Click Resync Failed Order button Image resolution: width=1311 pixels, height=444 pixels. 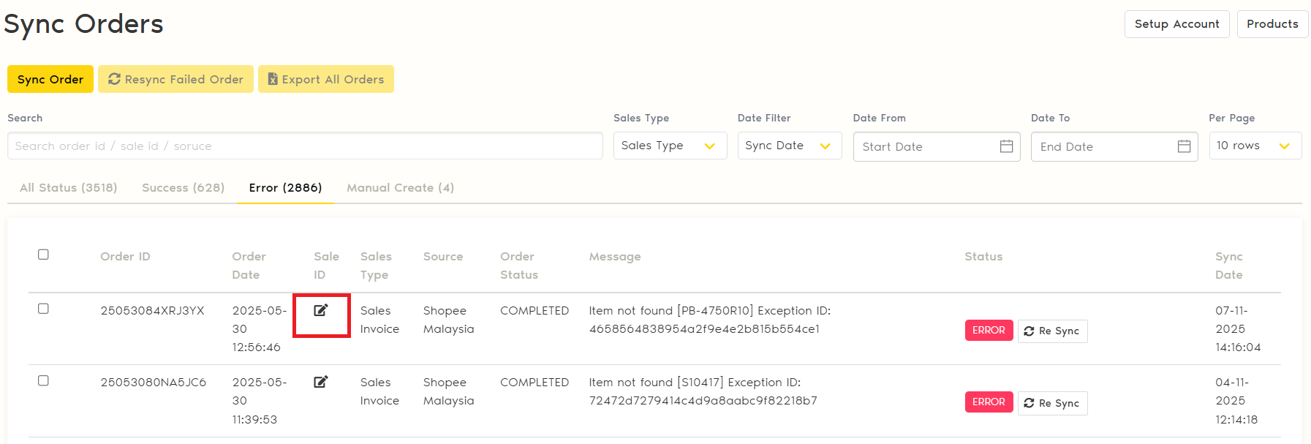175,79
